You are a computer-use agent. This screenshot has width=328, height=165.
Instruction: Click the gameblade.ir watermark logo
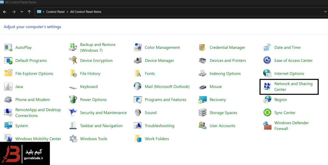(x=25, y=153)
